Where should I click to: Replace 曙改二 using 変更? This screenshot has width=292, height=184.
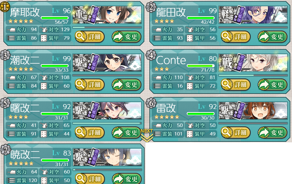(x=126, y=132)
